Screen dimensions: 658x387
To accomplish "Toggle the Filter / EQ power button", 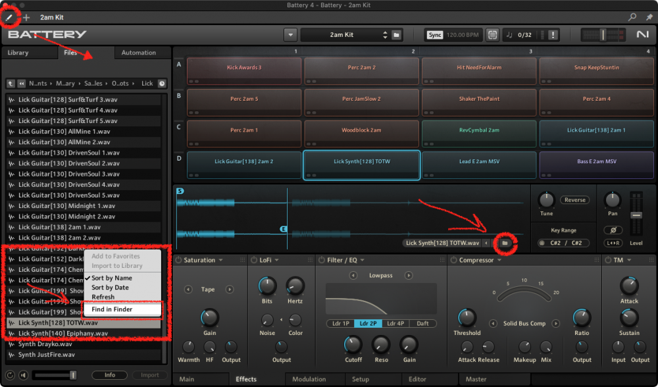I will [322, 260].
